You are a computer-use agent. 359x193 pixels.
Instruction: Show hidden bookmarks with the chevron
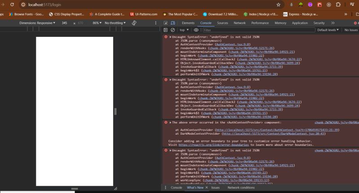click(x=346, y=14)
